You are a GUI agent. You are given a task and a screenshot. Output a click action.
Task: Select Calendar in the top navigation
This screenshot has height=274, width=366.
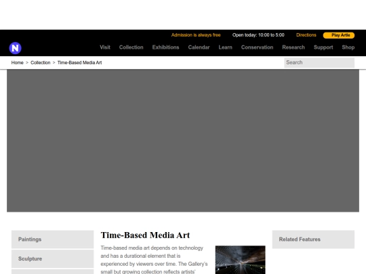click(199, 47)
